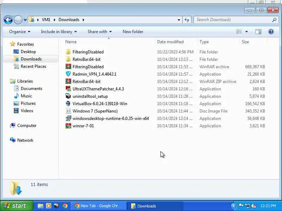Open Recent Places in navigation pane
The image size is (282, 211).
33,66
